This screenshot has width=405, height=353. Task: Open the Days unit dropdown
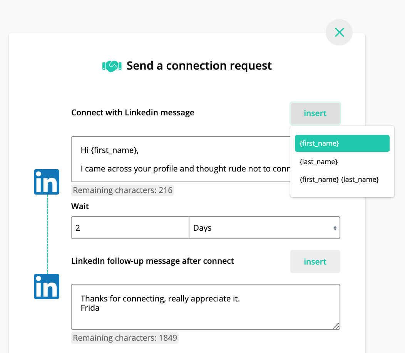point(264,228)
